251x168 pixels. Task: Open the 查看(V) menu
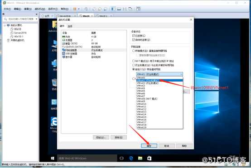tap(28, 9)
